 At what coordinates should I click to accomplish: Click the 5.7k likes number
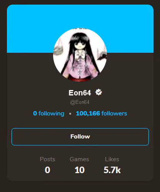[x=112, y=170]
